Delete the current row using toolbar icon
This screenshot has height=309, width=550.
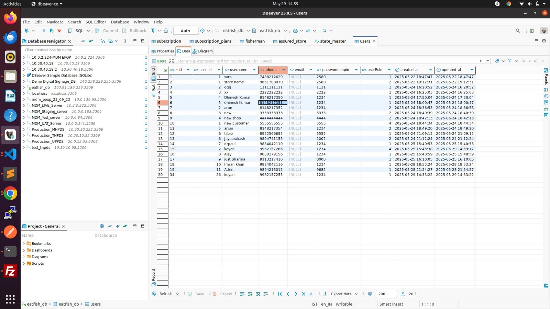[265, 294]
